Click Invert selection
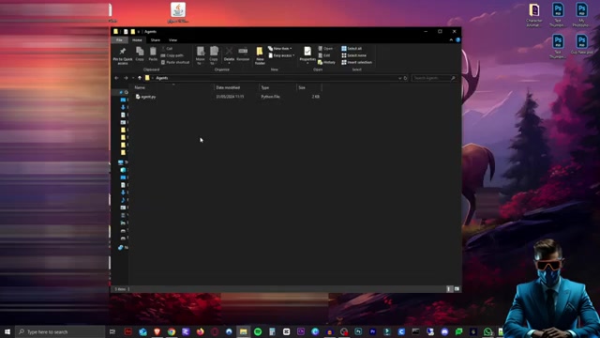600x338 pixels. [x=356, y=62]
